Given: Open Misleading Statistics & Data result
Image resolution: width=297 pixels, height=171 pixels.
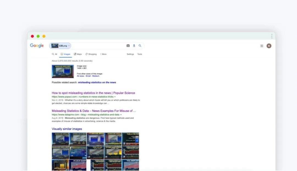Looking at the screenshot, I should pyautogui.click(x=94, y=111).
